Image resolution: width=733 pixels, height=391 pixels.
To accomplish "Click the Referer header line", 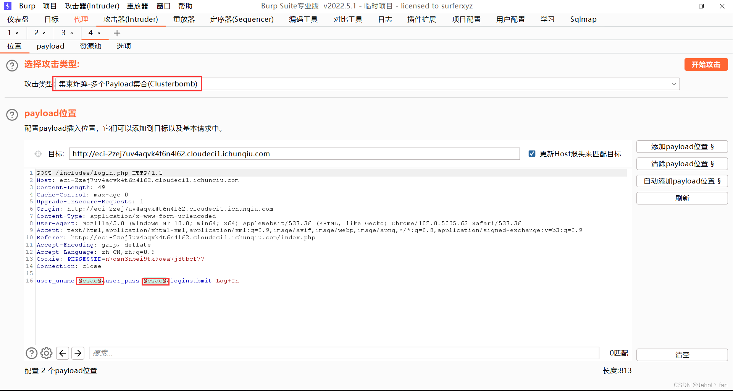I will (176, 238).
